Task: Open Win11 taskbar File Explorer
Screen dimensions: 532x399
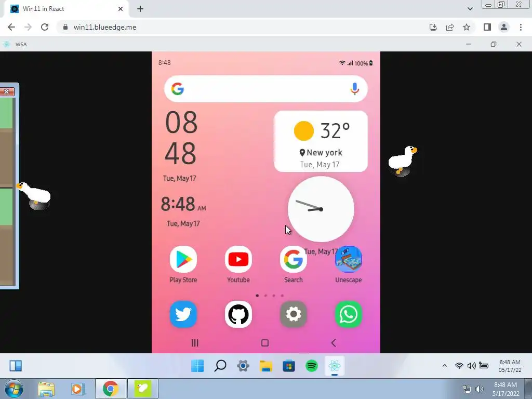Action: (x=266, y=366)
